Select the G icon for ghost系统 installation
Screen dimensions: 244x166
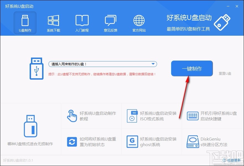tap(132, 142)
